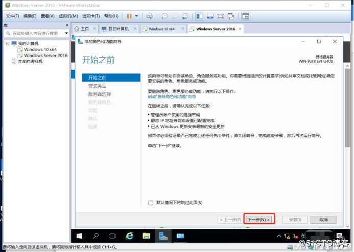Open the 帮助(H) menu
The width and height of the screenshot is (354, 252).
(x=111, y=16)
